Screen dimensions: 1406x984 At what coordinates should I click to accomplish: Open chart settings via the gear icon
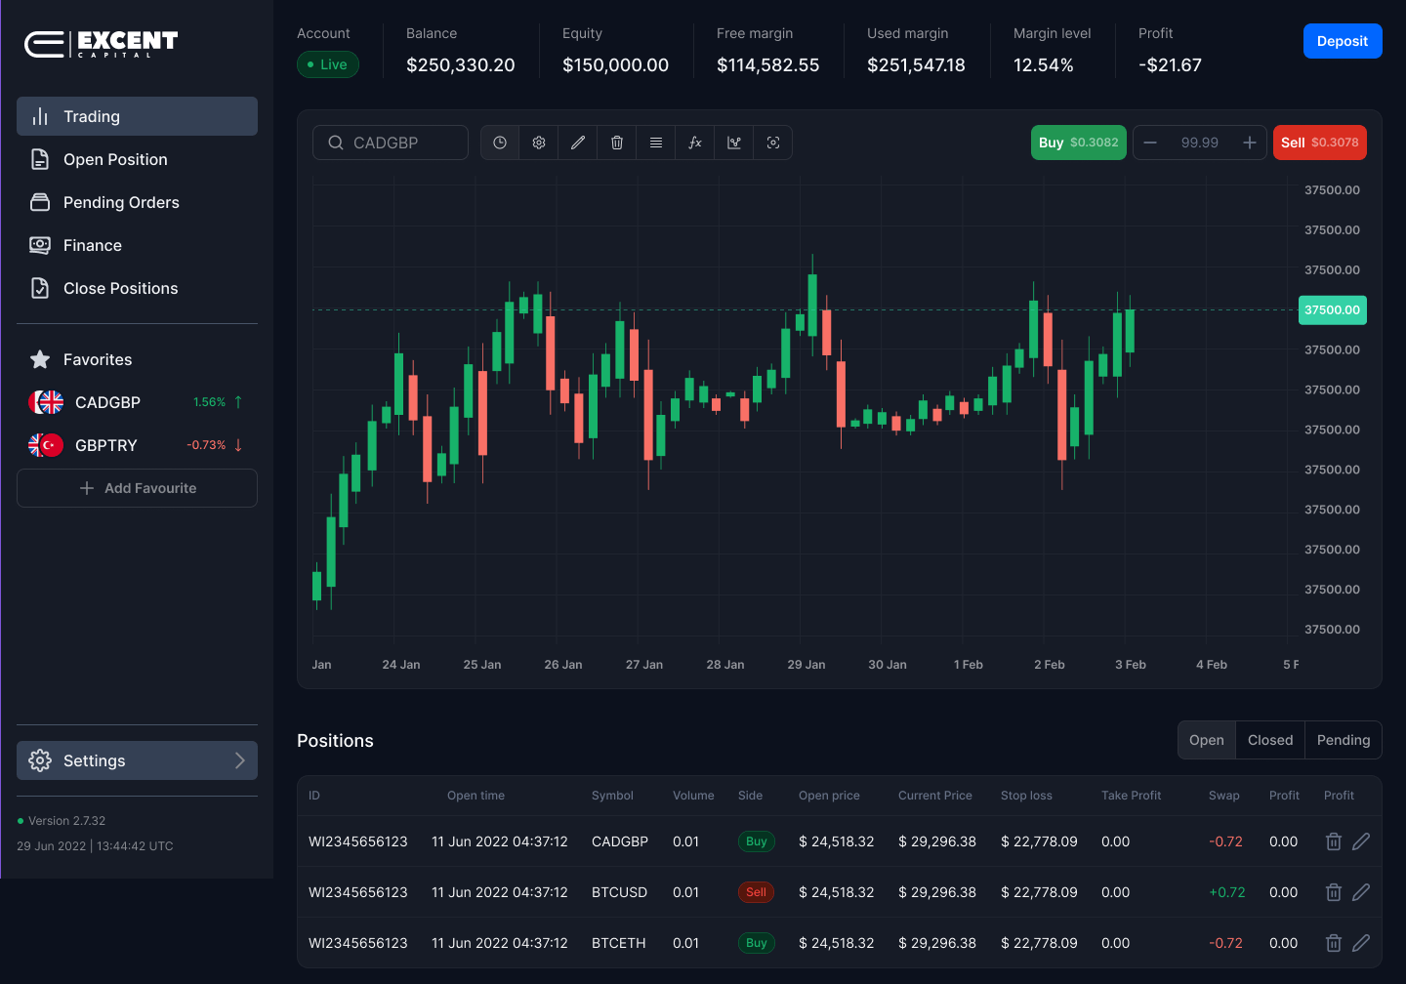click(x=538, y=143)
